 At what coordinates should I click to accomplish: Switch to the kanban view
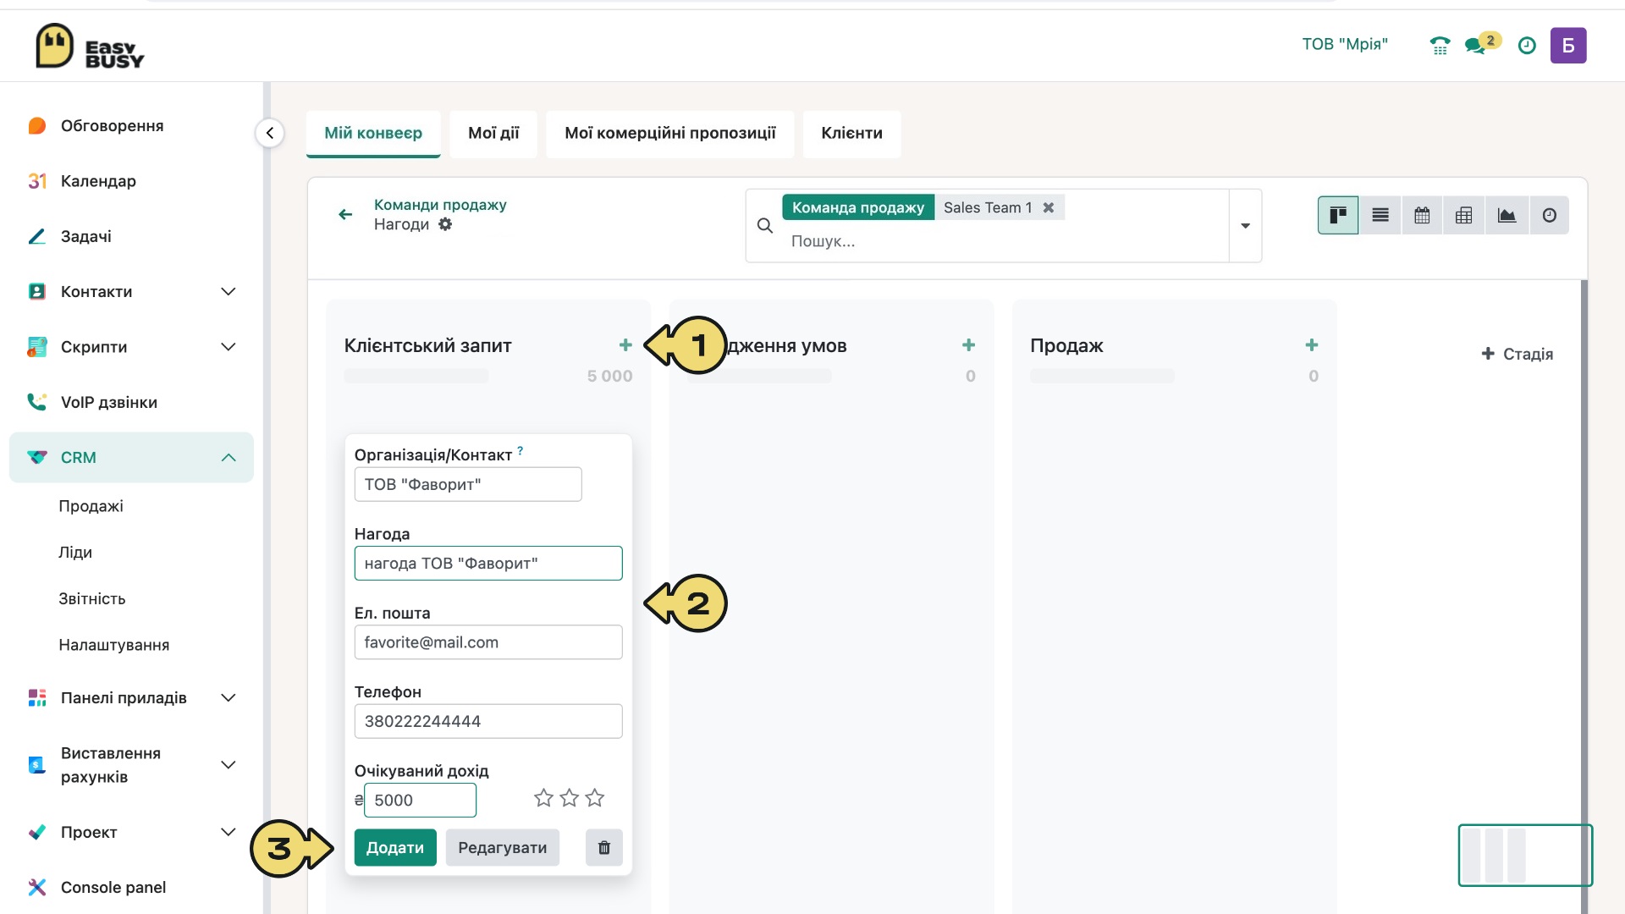1338,216
